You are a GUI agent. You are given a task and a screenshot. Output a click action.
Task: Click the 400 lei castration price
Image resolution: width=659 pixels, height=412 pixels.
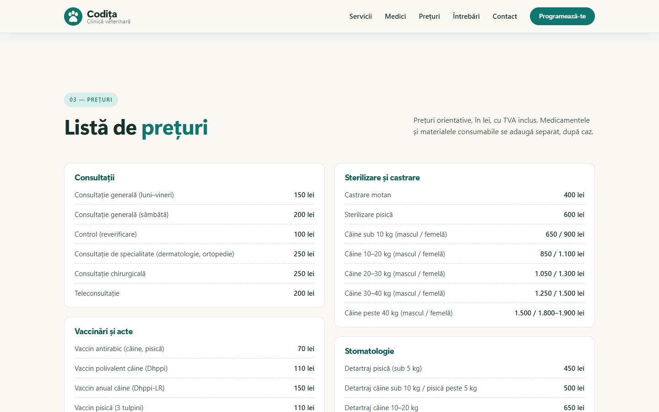(x=574, y=195)
